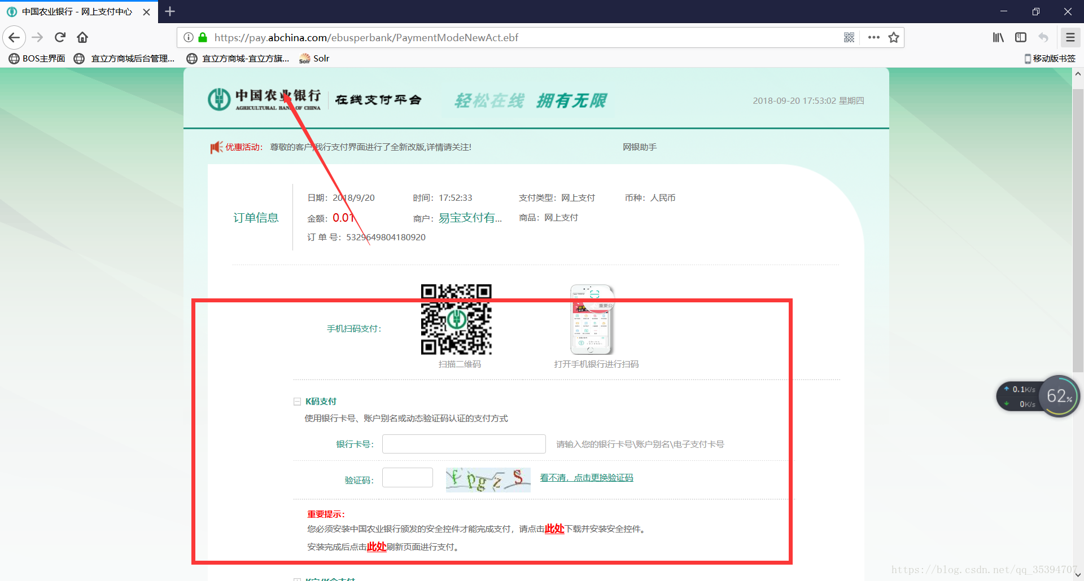The image size is (1084, 581).
Task: Open the 网银助手 link
Action: coord(640,147)
